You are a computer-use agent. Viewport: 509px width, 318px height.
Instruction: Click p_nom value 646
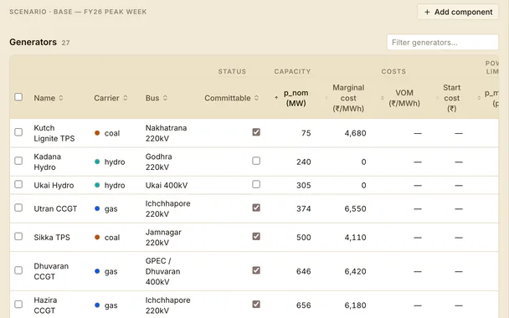304,271
